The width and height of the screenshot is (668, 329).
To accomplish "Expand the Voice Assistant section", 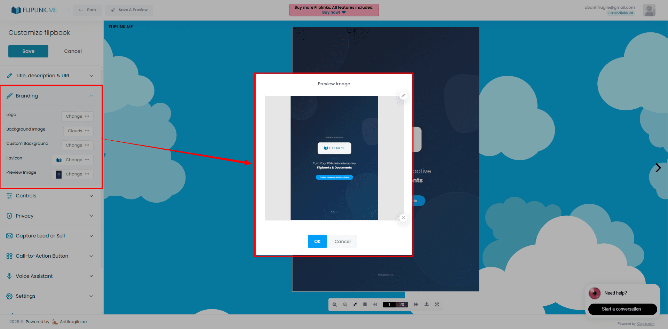I will [50, 276].
